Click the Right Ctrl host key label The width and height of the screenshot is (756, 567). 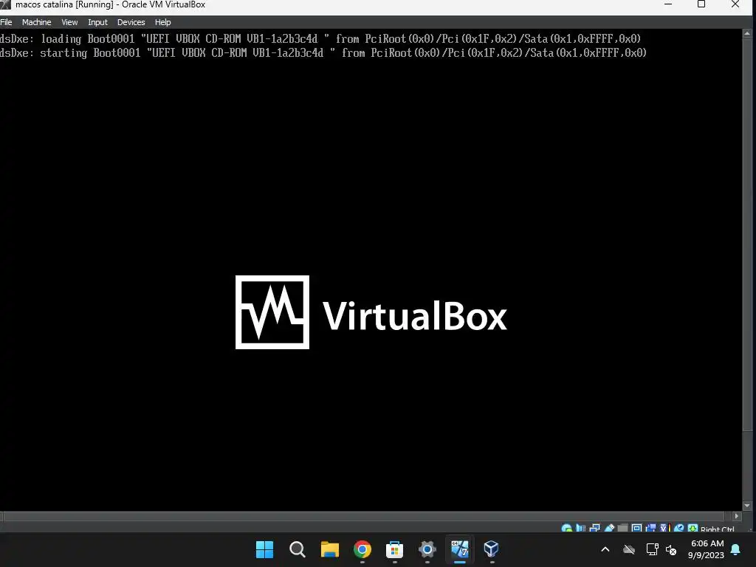717,529
